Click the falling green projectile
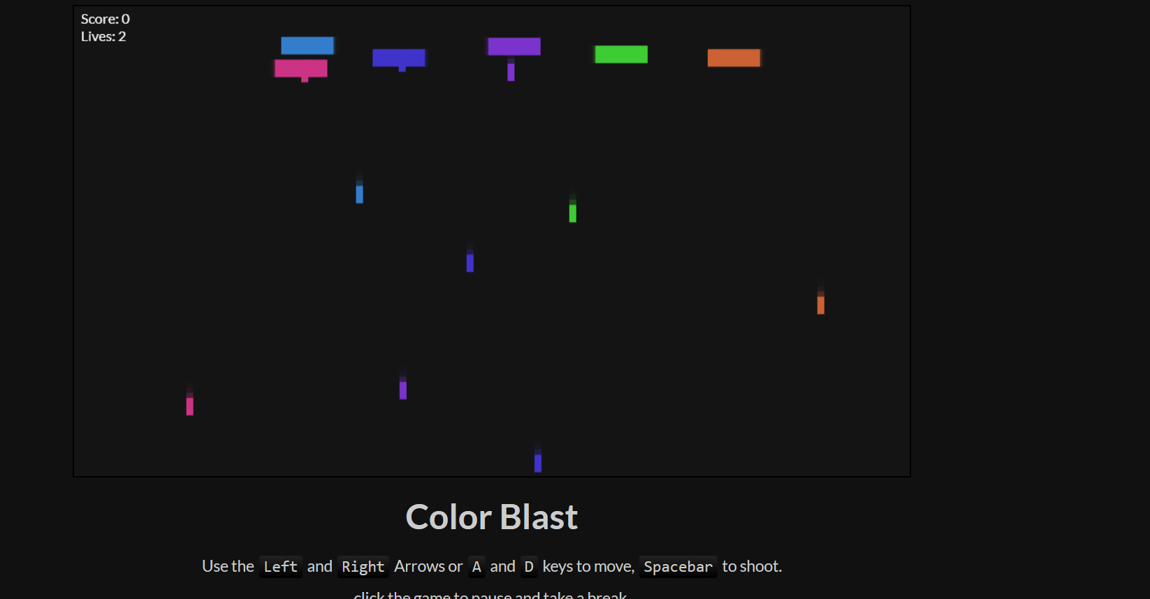The width and height of the screenshot is (1150, 599). [573, 213]
